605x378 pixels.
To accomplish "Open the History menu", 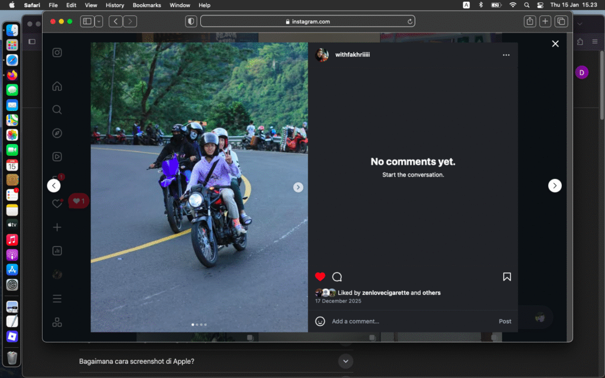I will click(115, 5).
